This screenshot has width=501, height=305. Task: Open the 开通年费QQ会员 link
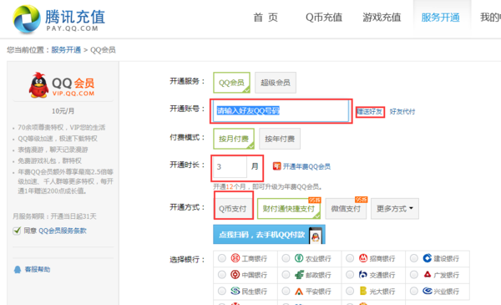tap(306, 166)
